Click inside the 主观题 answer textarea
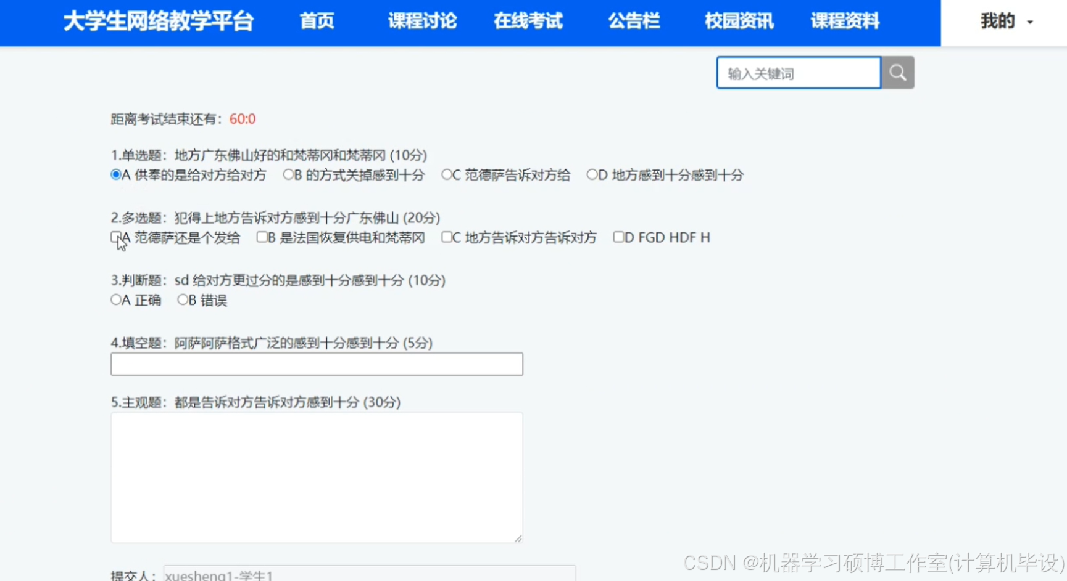This screenshot has height=581, width=1067. pyautogui.click(x=317, y=477)
